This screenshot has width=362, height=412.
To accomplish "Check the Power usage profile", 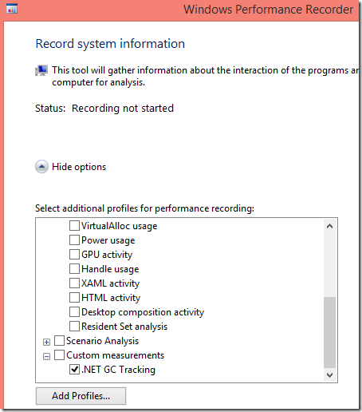I will tap(74, 240).
